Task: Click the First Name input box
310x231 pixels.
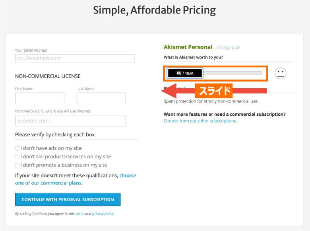Action: click(40, 98)
